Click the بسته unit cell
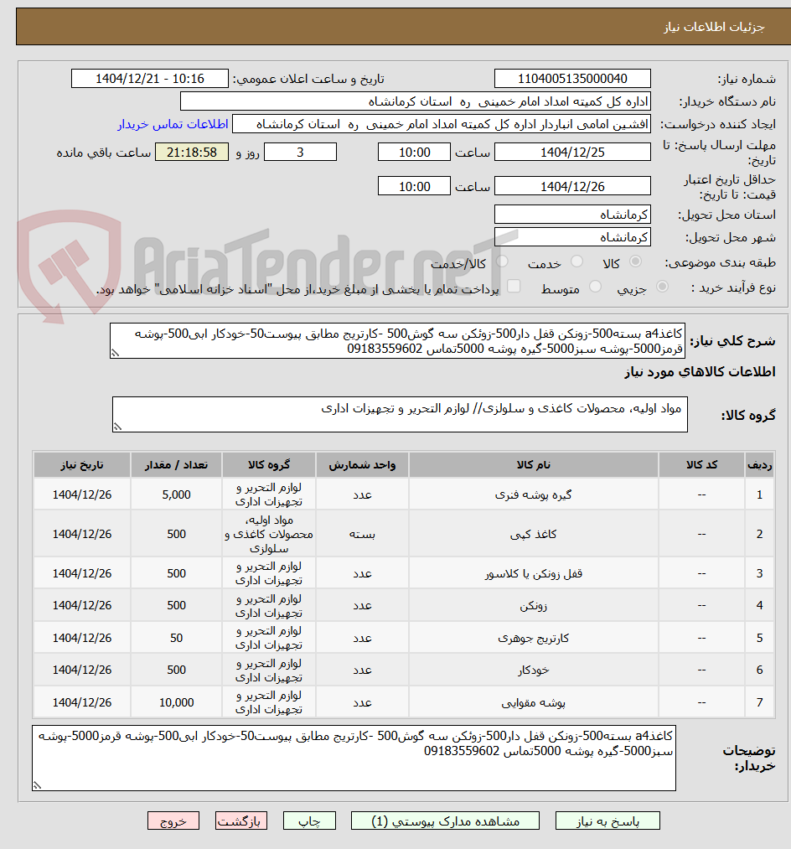Image resolution: width=791 pixels, height=849 pixels. tap(362, 534)
